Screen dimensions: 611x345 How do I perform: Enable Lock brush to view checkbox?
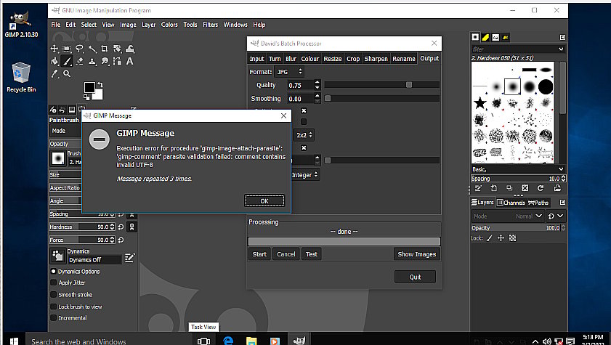54,307
